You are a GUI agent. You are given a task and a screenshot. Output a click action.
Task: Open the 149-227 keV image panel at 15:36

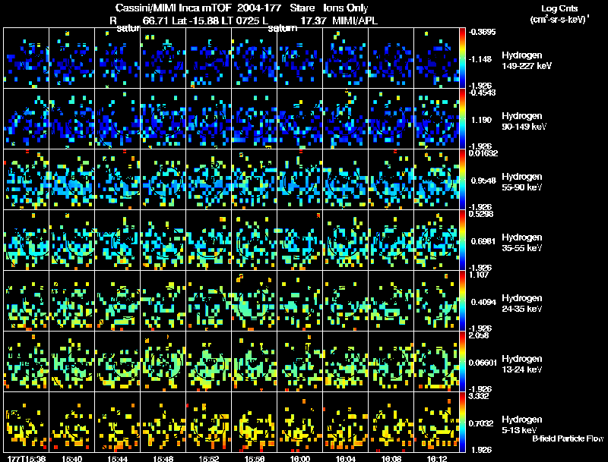[26, 58]
